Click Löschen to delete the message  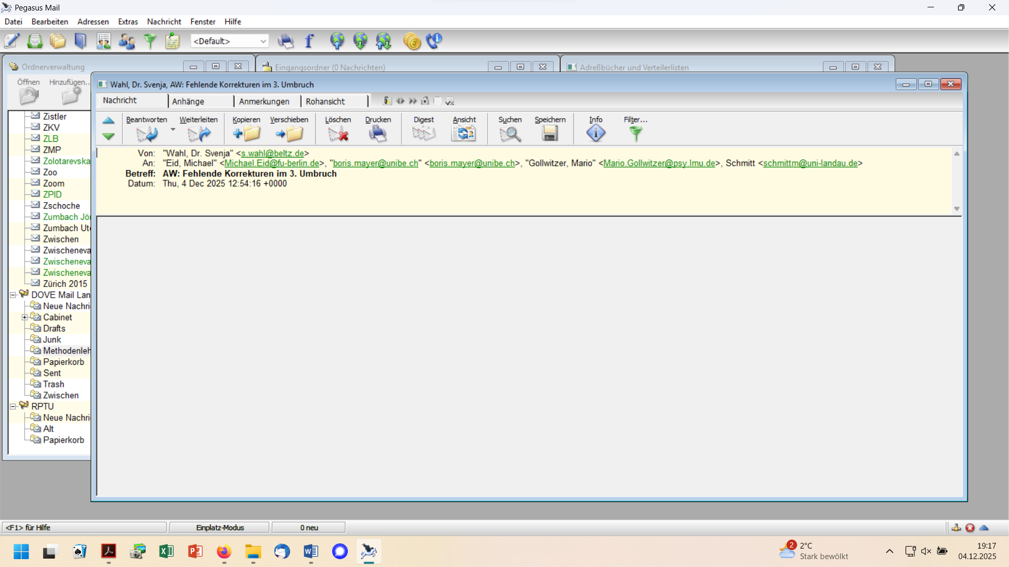(338, 134)
